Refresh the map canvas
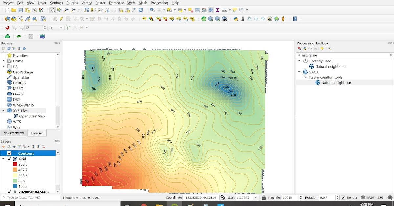This screenshot has height=206, width=394. (x=141, y=10)
